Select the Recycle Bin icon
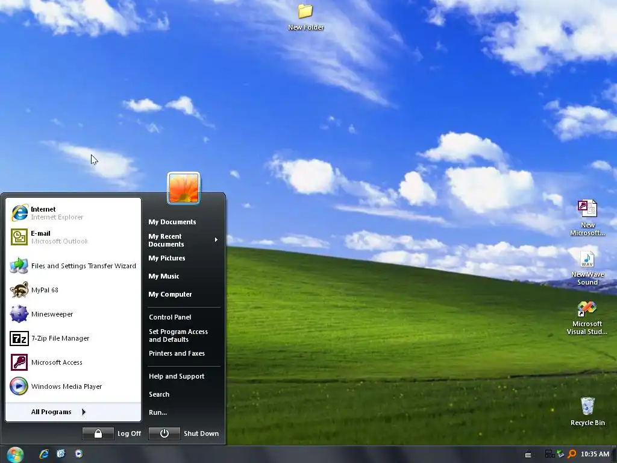 tap(587, 412)
